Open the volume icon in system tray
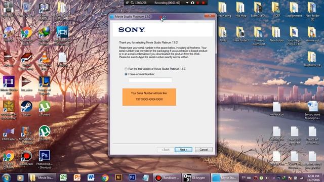324x182 pixels. tap(267, 177)
